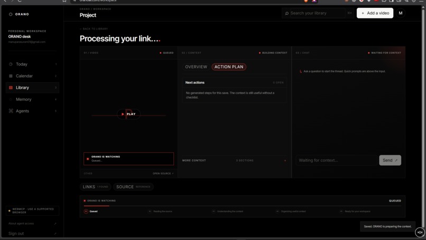
Task: Click the Queued step in progress tracker
Action: (x=91, y=212)
